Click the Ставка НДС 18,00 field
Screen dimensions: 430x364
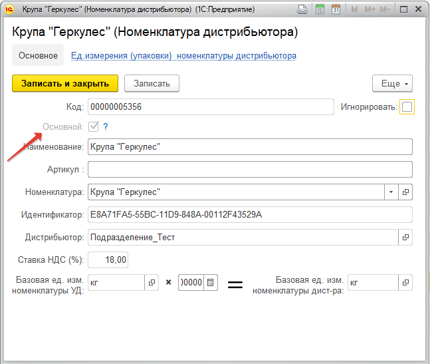tap(108, 260)
